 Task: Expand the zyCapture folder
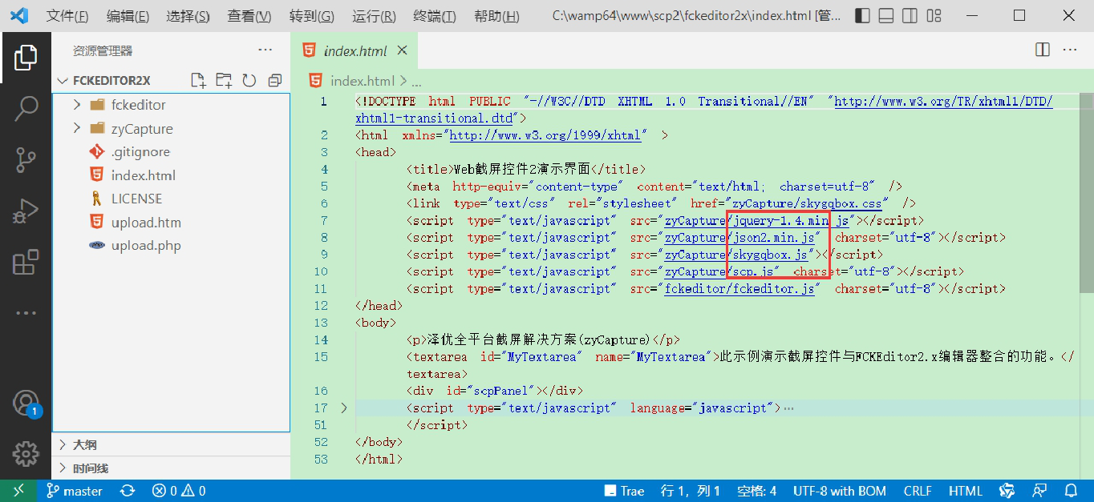coord(77,128)
